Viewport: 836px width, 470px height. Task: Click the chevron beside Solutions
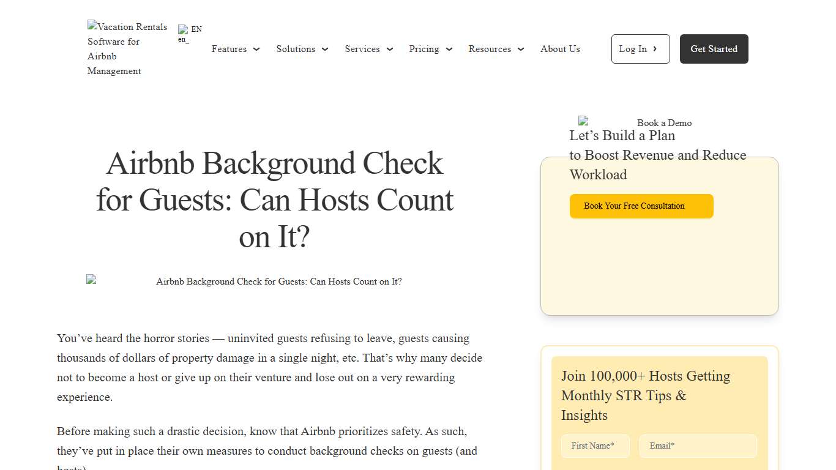tap(325, 50)
